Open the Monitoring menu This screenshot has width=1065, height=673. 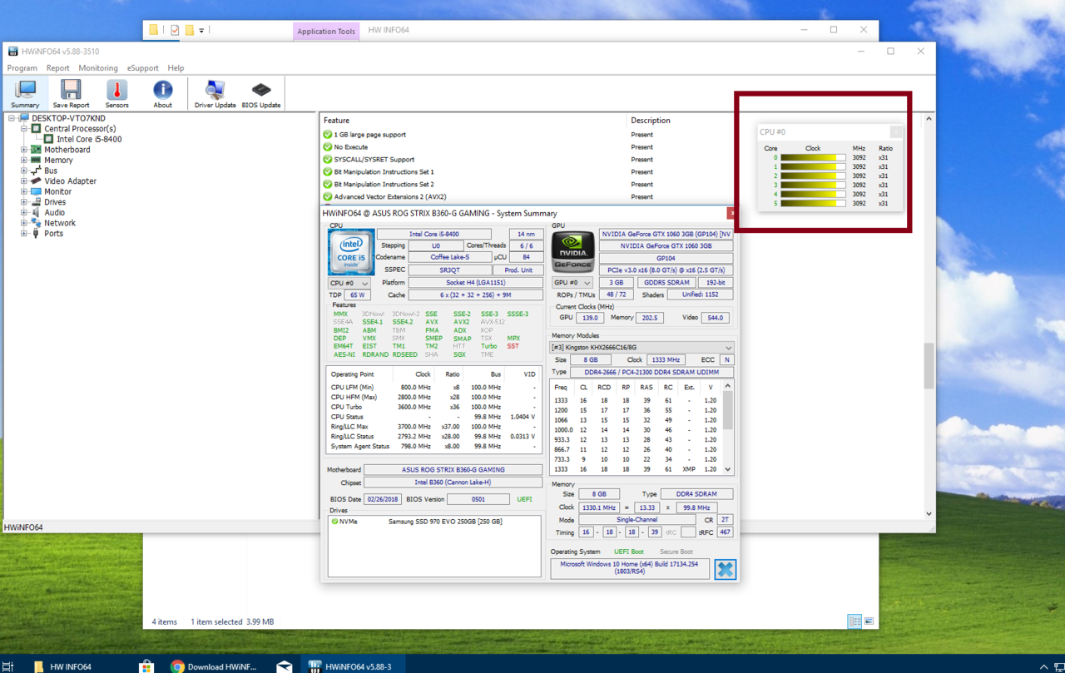click(98, 68)
